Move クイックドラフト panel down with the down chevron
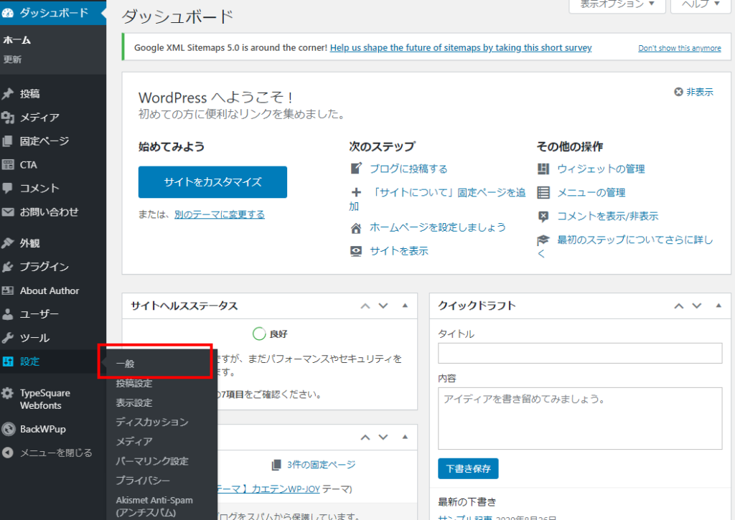 (697, 306)
